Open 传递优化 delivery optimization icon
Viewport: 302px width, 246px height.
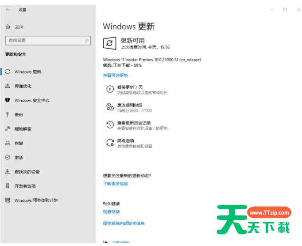pos(8,86)
